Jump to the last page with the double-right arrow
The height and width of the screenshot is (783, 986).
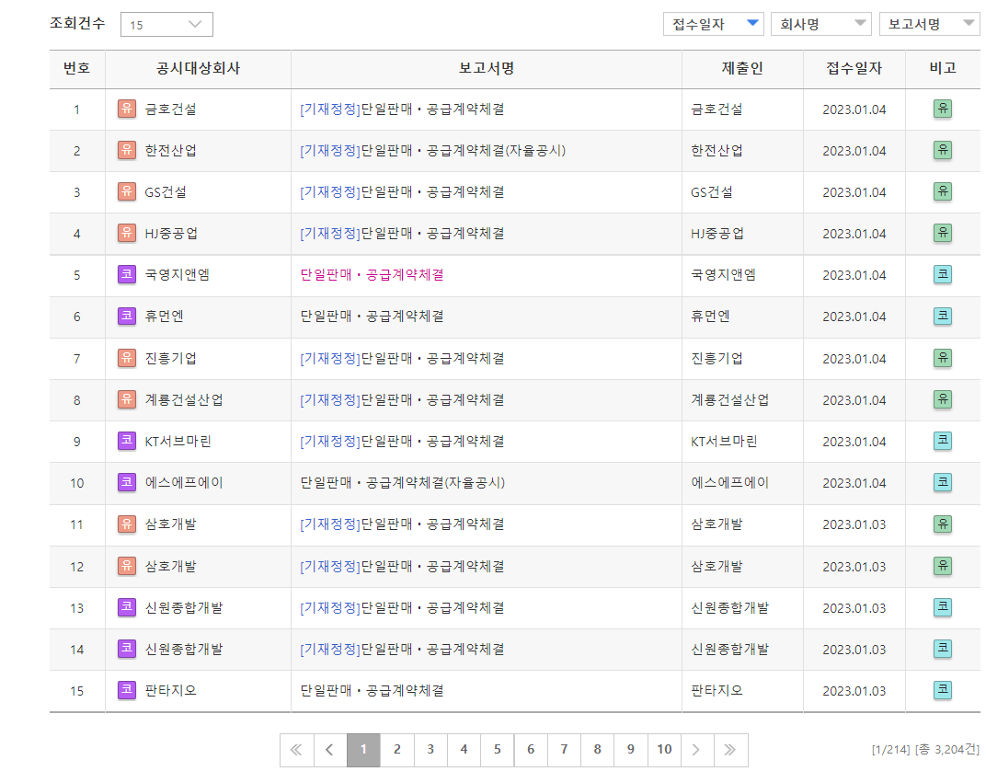[x=730, y=750]
